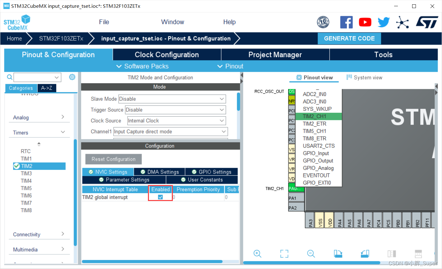Open the Channel1 mode dropdown
Screen dimensions: 442x269
(170, 131)
